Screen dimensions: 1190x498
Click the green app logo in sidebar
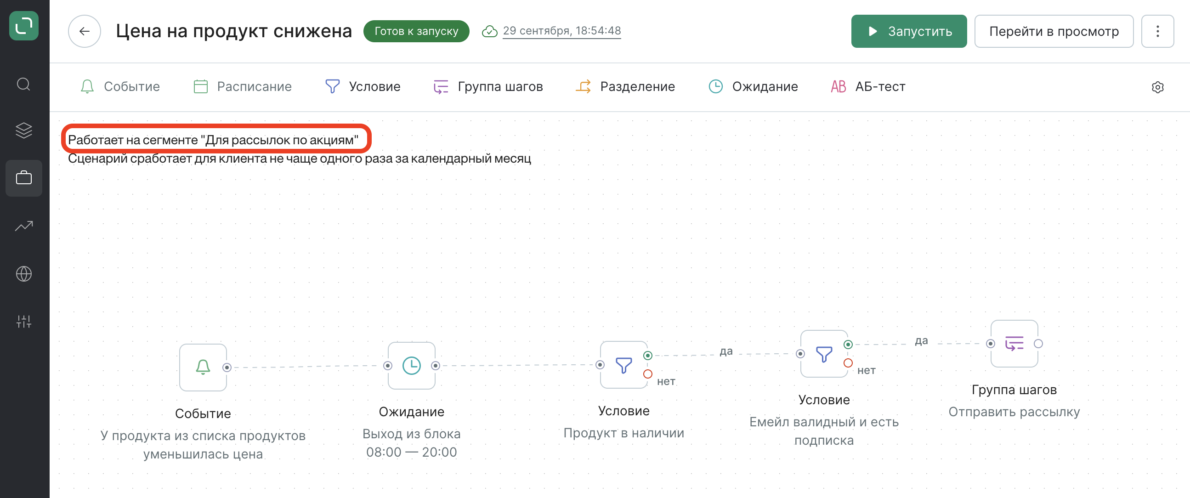coord(23,25)
